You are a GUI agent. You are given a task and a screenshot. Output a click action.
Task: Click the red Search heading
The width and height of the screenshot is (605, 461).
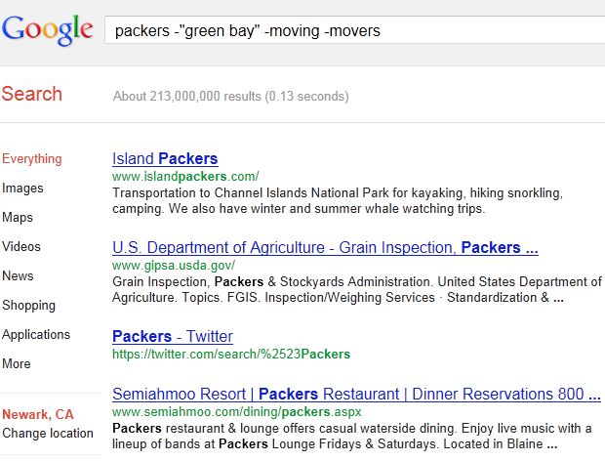[x=31, y=94]
